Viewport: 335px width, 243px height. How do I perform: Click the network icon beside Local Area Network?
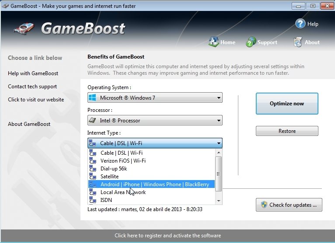pyautogui.click(x=93, y=192)
